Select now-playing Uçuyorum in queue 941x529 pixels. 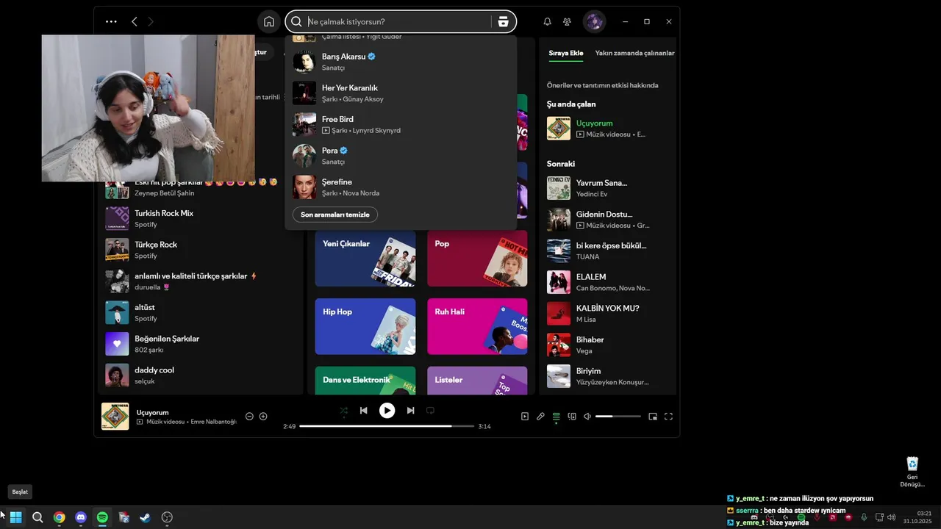pos(609,129)
